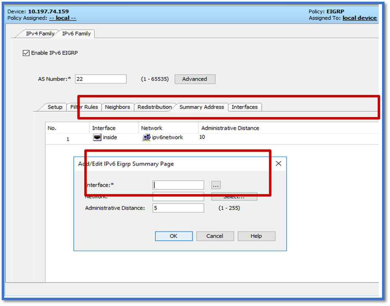Edit the Administrative Distance field
This screenshot has height=306, width=390.
pyautogui.click(x=178, y=208)
